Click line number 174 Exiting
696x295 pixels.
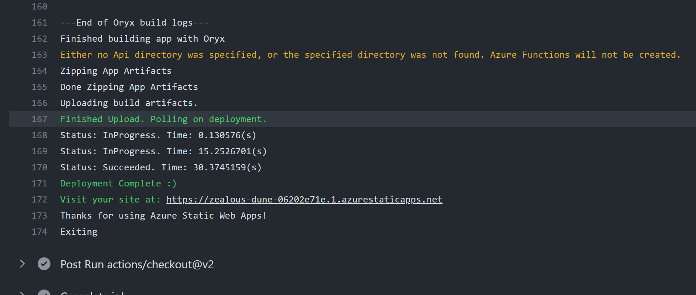click(39, 231)
